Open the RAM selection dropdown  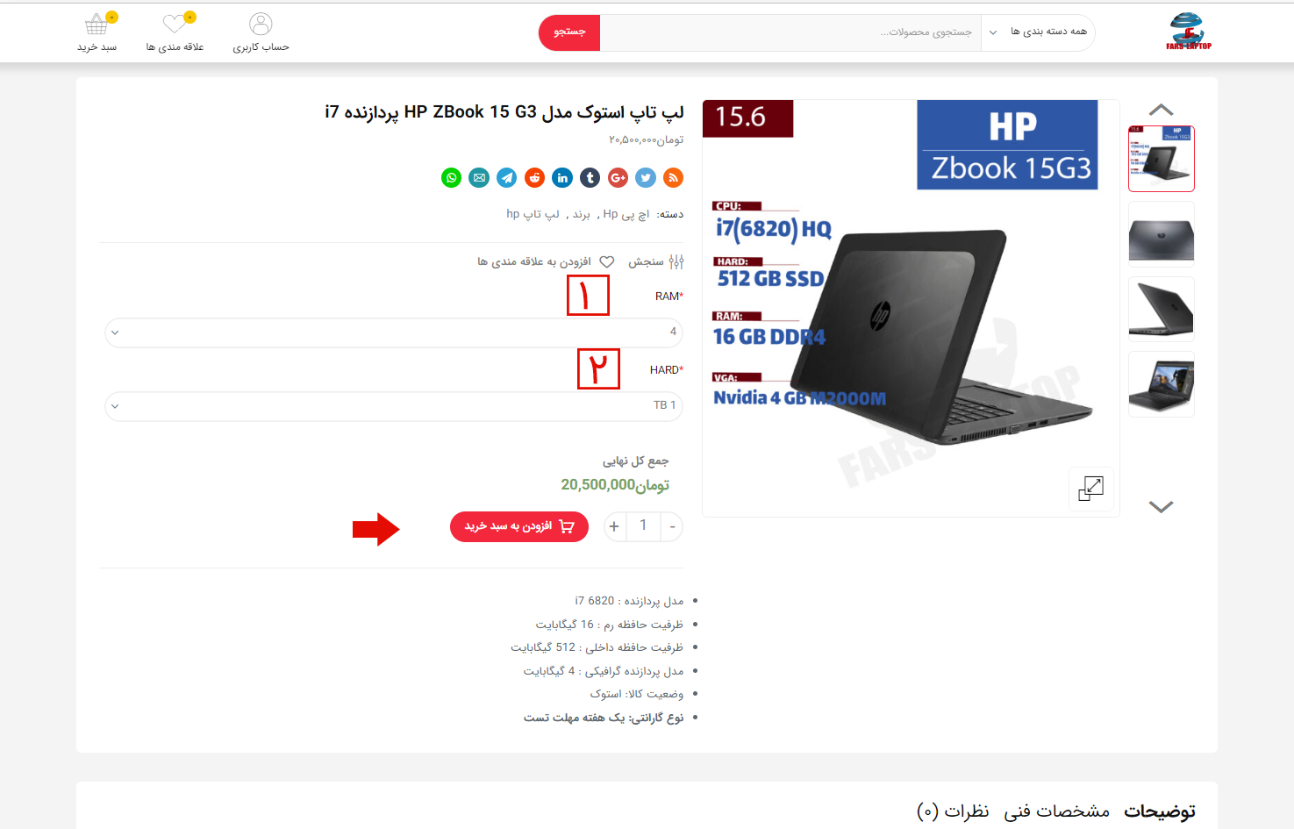(x=394, y=332)
